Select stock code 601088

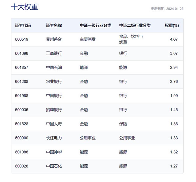[x=22, y=152]
